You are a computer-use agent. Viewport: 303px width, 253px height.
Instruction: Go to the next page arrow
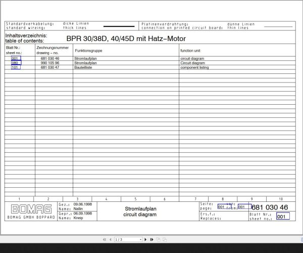[x=145, y=239]
